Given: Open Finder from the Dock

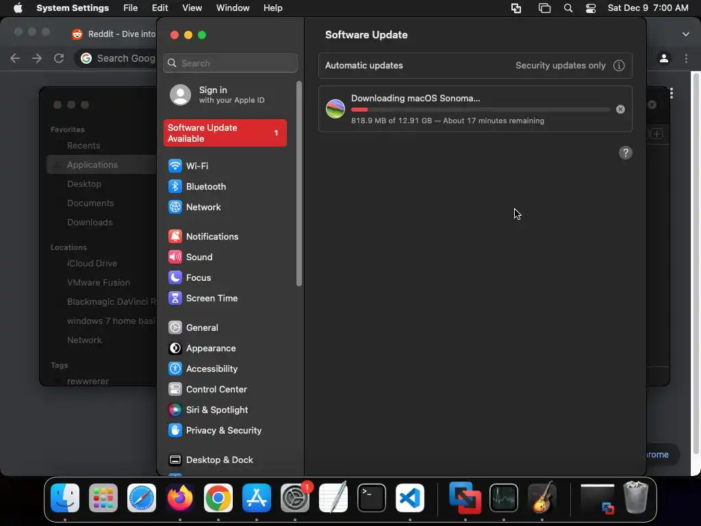Looking at the screenshot, I should pos(65,498).
